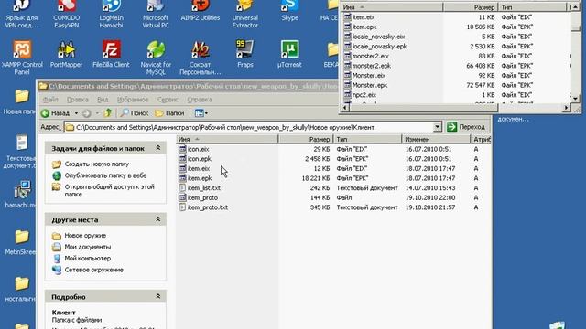Select item.epk in the Клиент folder window
The width and height of the screenshot is (586, 329).
[x=200, y=178]
